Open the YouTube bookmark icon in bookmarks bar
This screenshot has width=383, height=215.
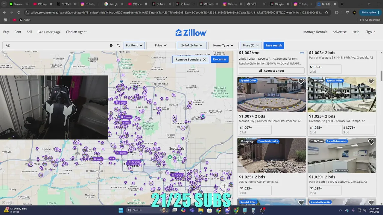click(14, 20)
